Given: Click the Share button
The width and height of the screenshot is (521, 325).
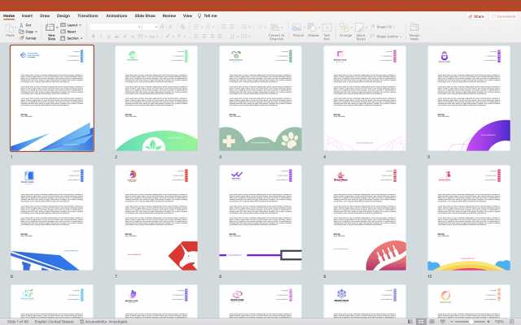Looking at the screenshot, I should (x=476, y=15).
